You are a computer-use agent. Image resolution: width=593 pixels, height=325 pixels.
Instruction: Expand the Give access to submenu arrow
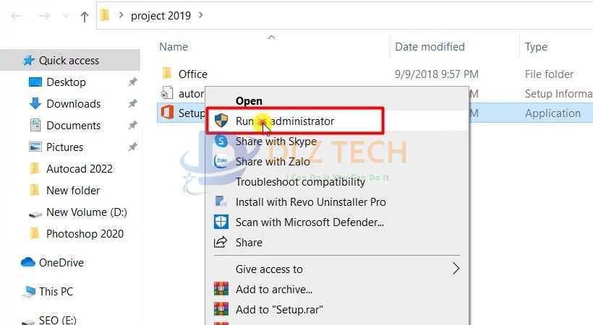pos(456,269)
